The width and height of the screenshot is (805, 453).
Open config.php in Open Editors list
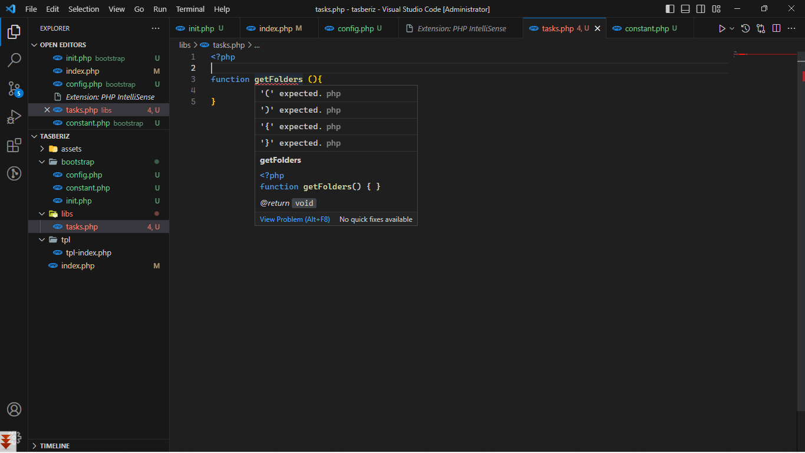click(98, 84)
